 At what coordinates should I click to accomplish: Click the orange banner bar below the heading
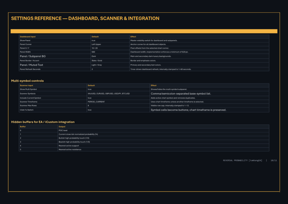click(144, 31)
